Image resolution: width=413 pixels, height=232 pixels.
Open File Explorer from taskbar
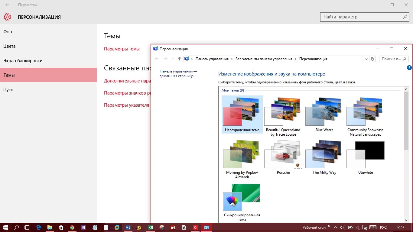coord(50,227)
